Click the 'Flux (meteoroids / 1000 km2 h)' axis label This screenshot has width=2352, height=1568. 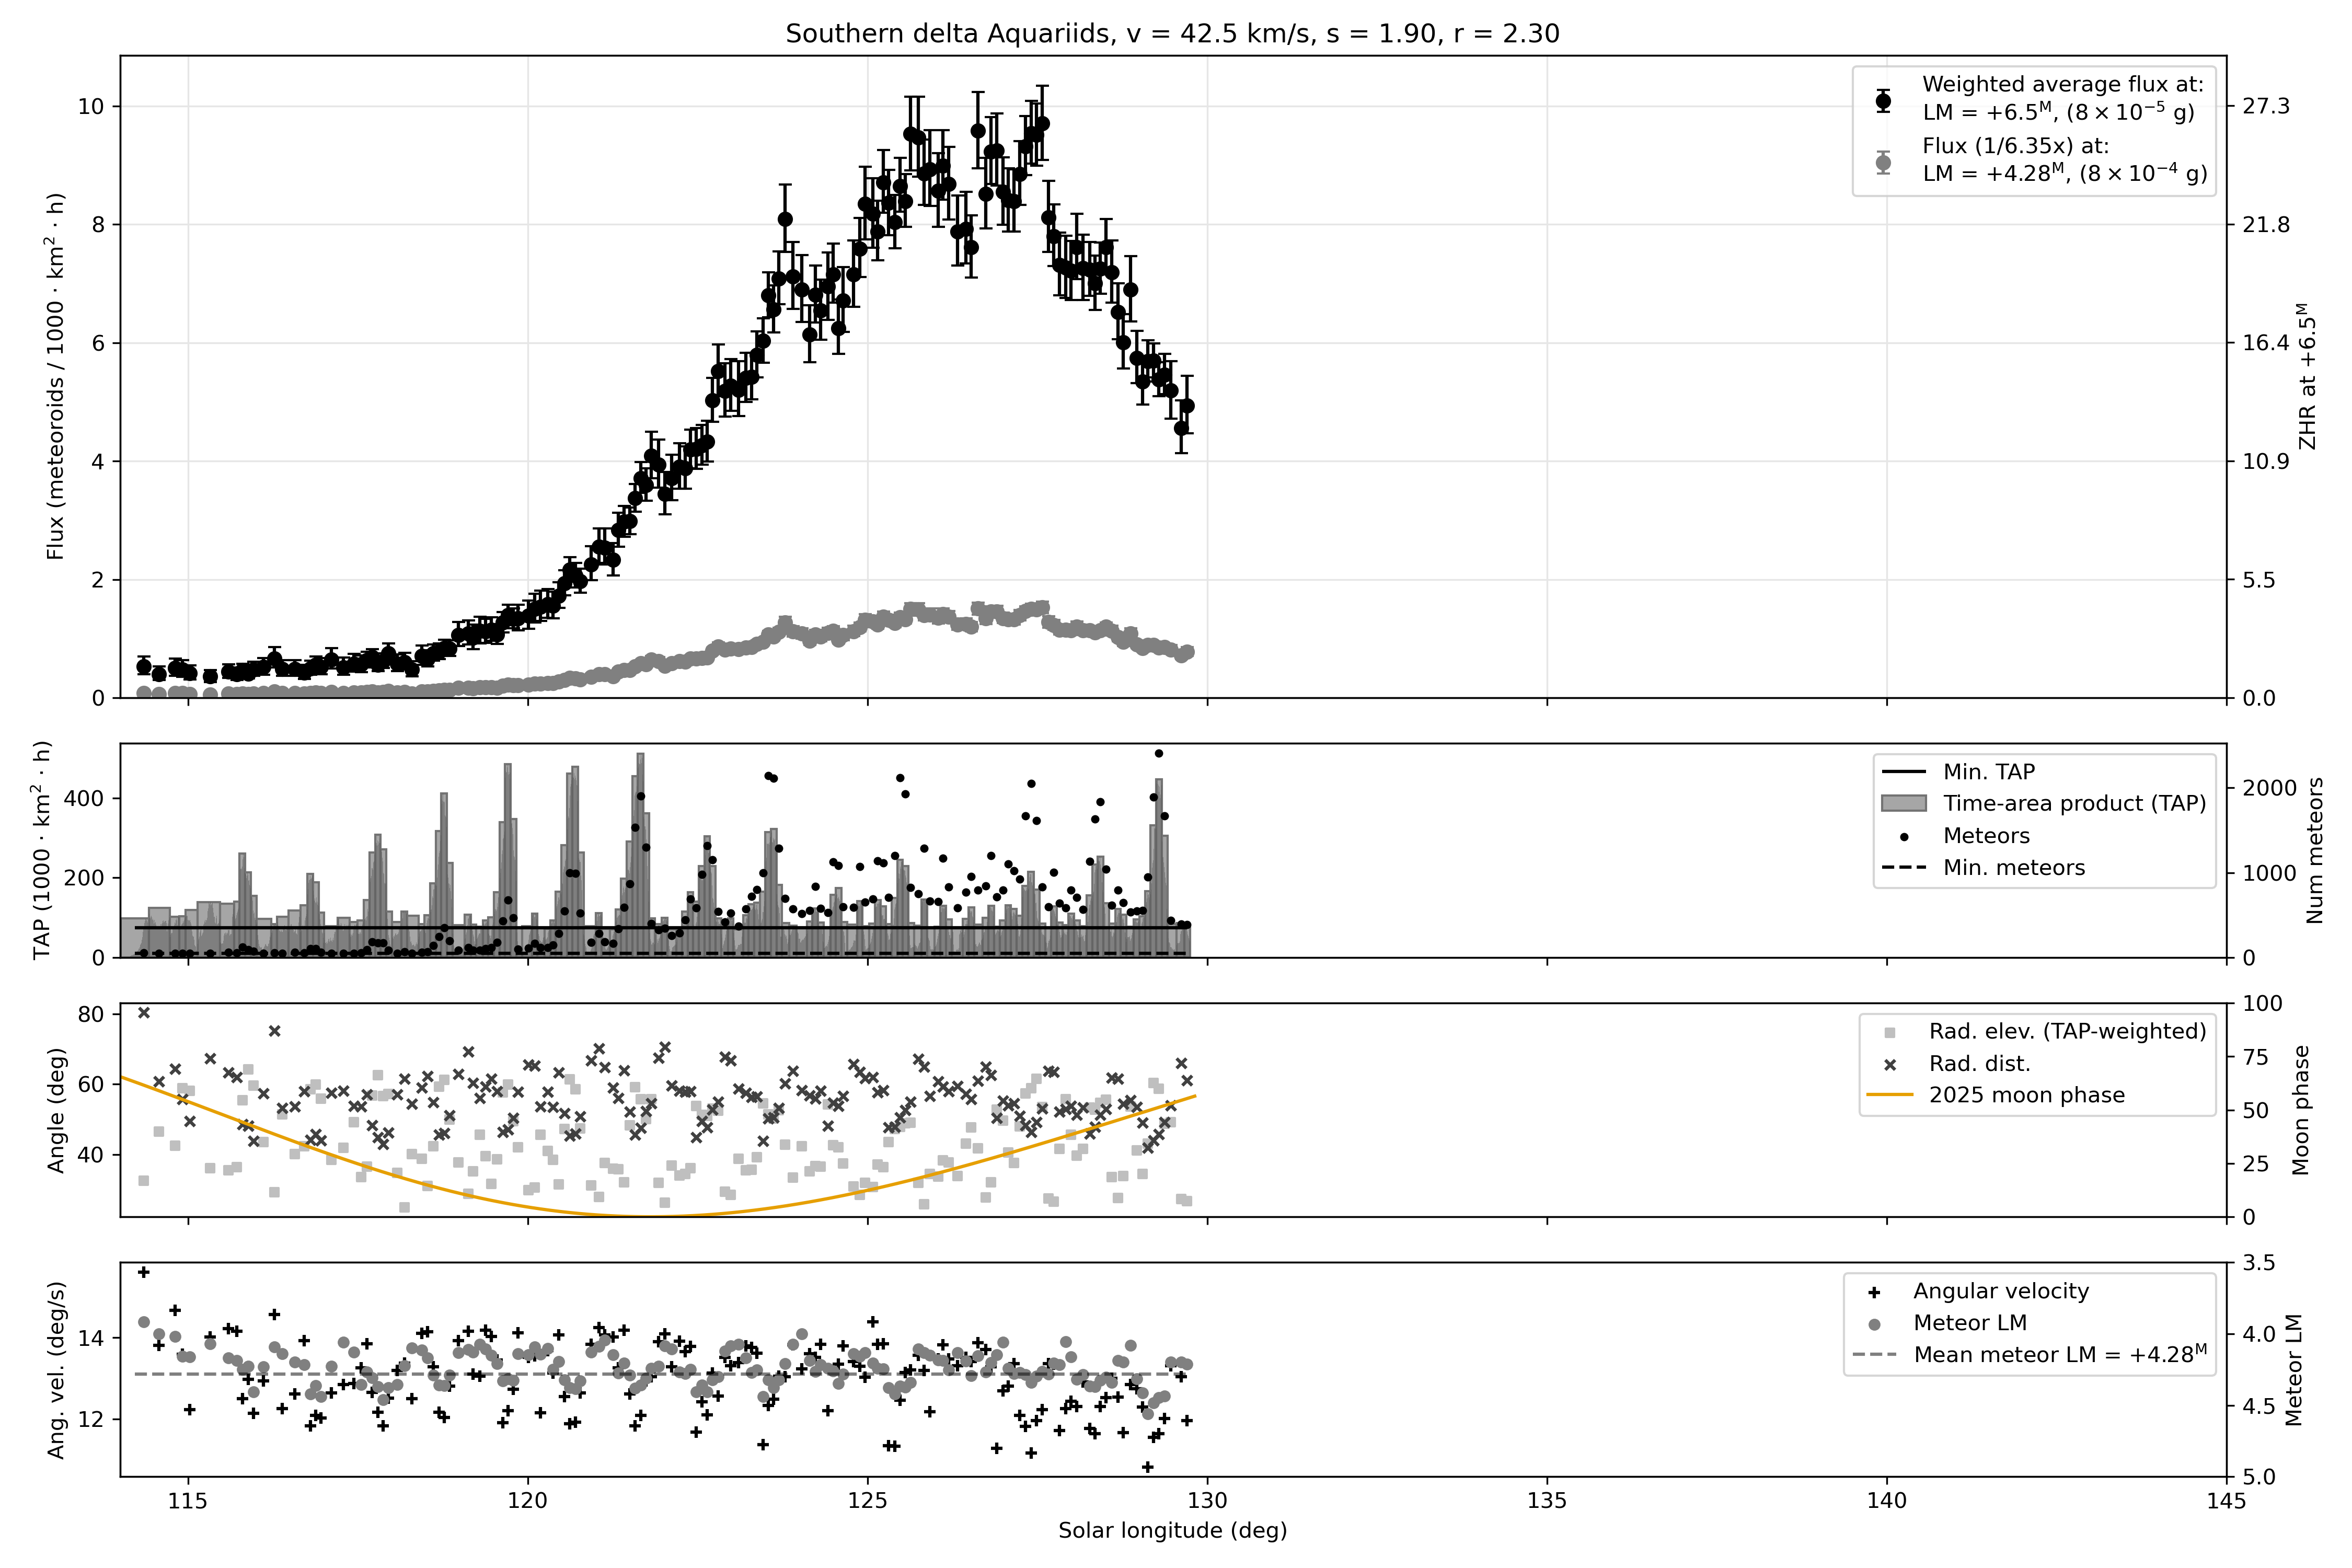(55, 377)
